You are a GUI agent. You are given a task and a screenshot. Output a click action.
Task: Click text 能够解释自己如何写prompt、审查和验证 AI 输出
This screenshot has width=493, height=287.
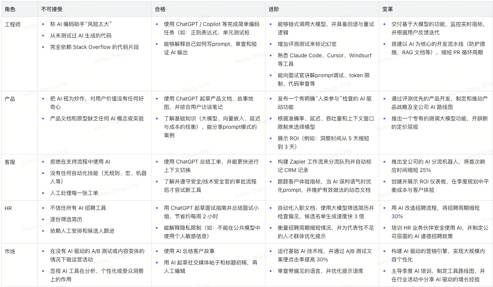tap(211, 48)
